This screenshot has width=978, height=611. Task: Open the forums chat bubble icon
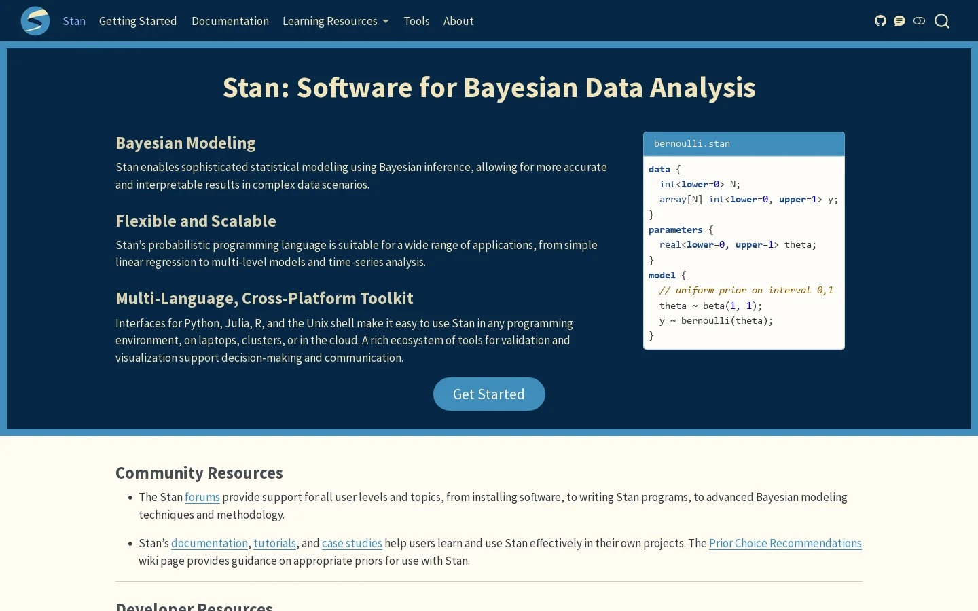pos(899,21)
